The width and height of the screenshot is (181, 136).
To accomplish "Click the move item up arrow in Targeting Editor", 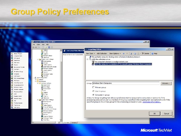I will [124, 53].
